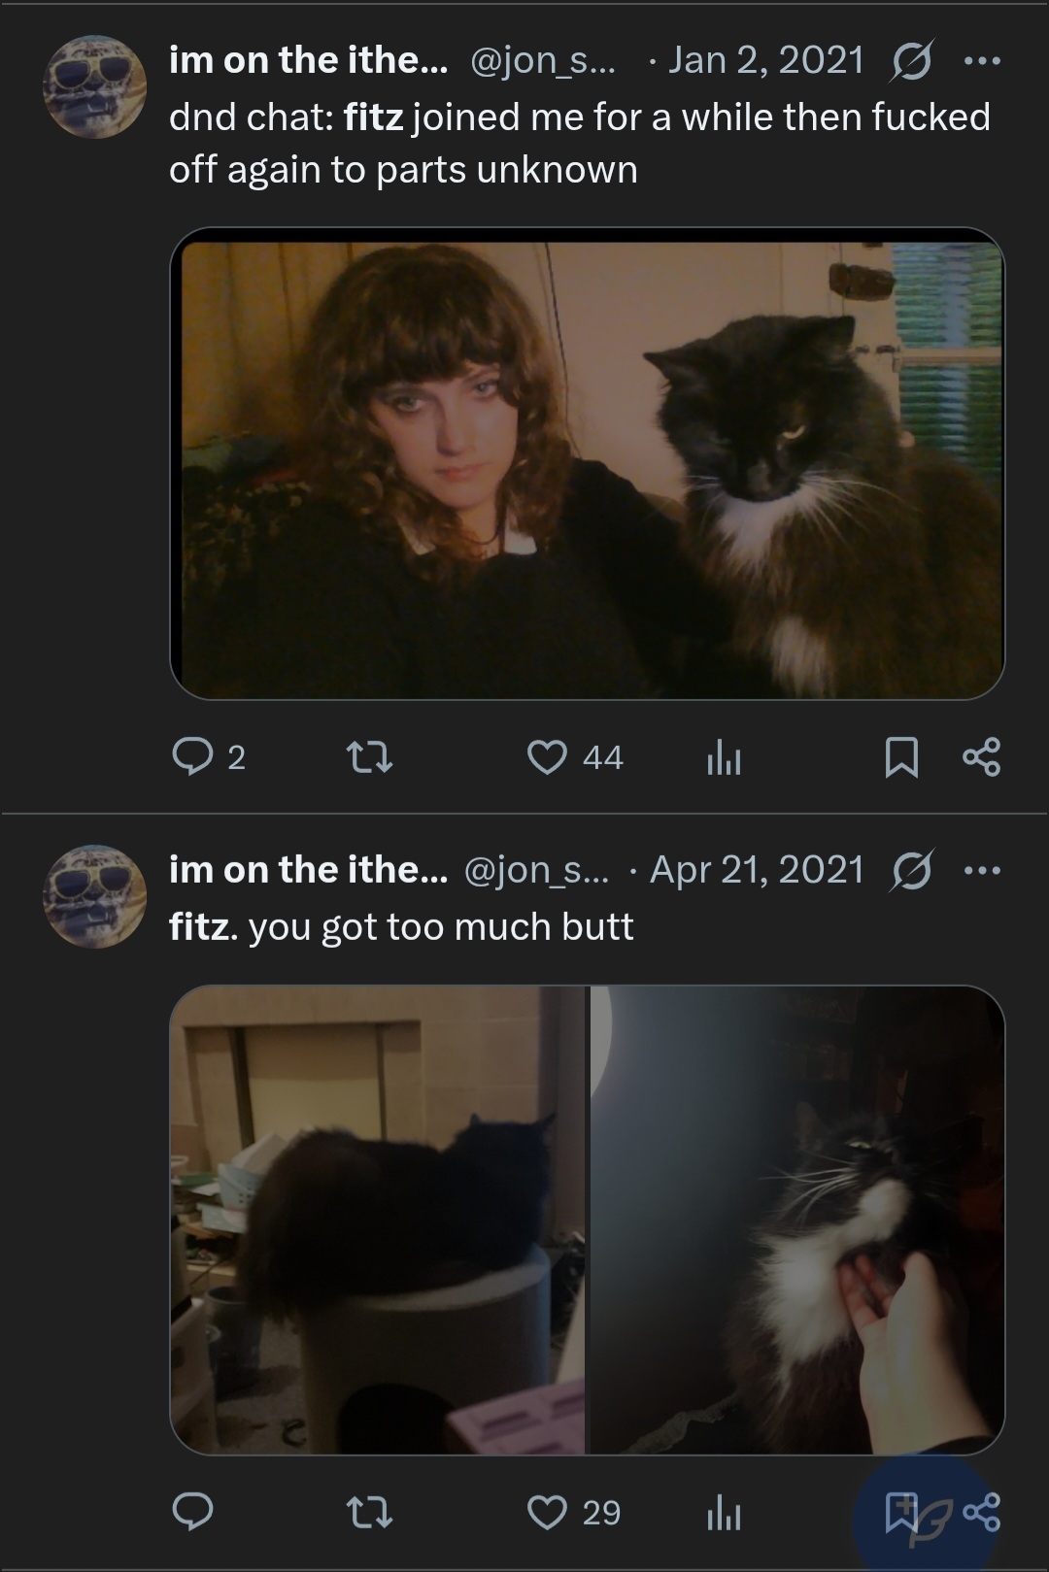Retweet the Apr 21, 2021 post

(369, 1512)
